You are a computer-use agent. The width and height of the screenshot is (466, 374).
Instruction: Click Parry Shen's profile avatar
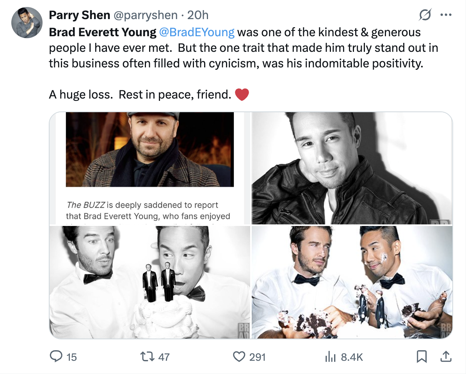click(27, 22)
